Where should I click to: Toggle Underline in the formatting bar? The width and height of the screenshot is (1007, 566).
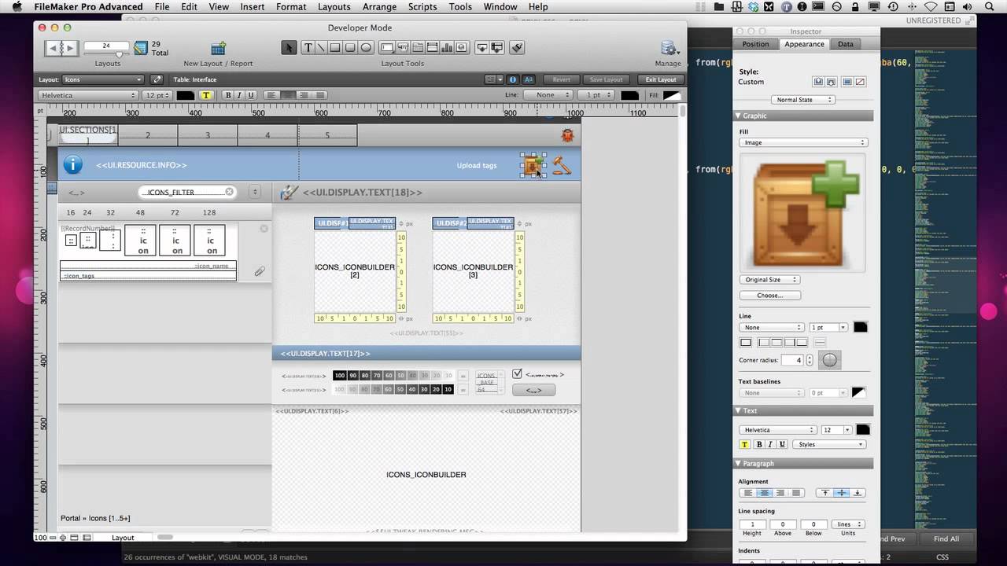pyautogui.click(x=252, y=95)
